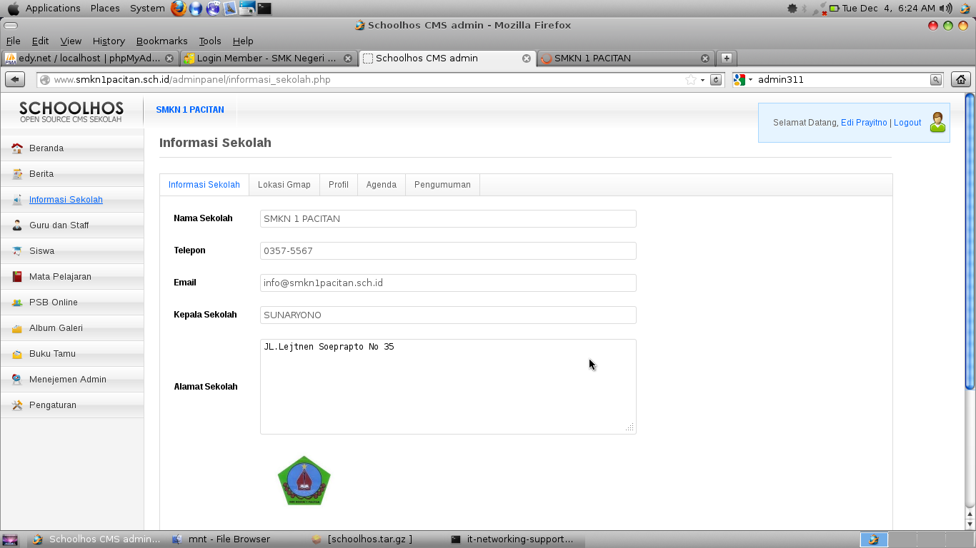
Task: Switch to the Agenda tab
Action: click(382, 185)
